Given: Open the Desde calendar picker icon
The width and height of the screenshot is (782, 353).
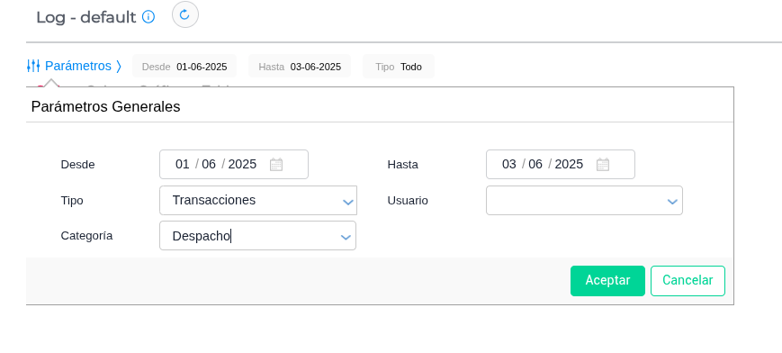Looking at the screenshot, I should [276, 164].
